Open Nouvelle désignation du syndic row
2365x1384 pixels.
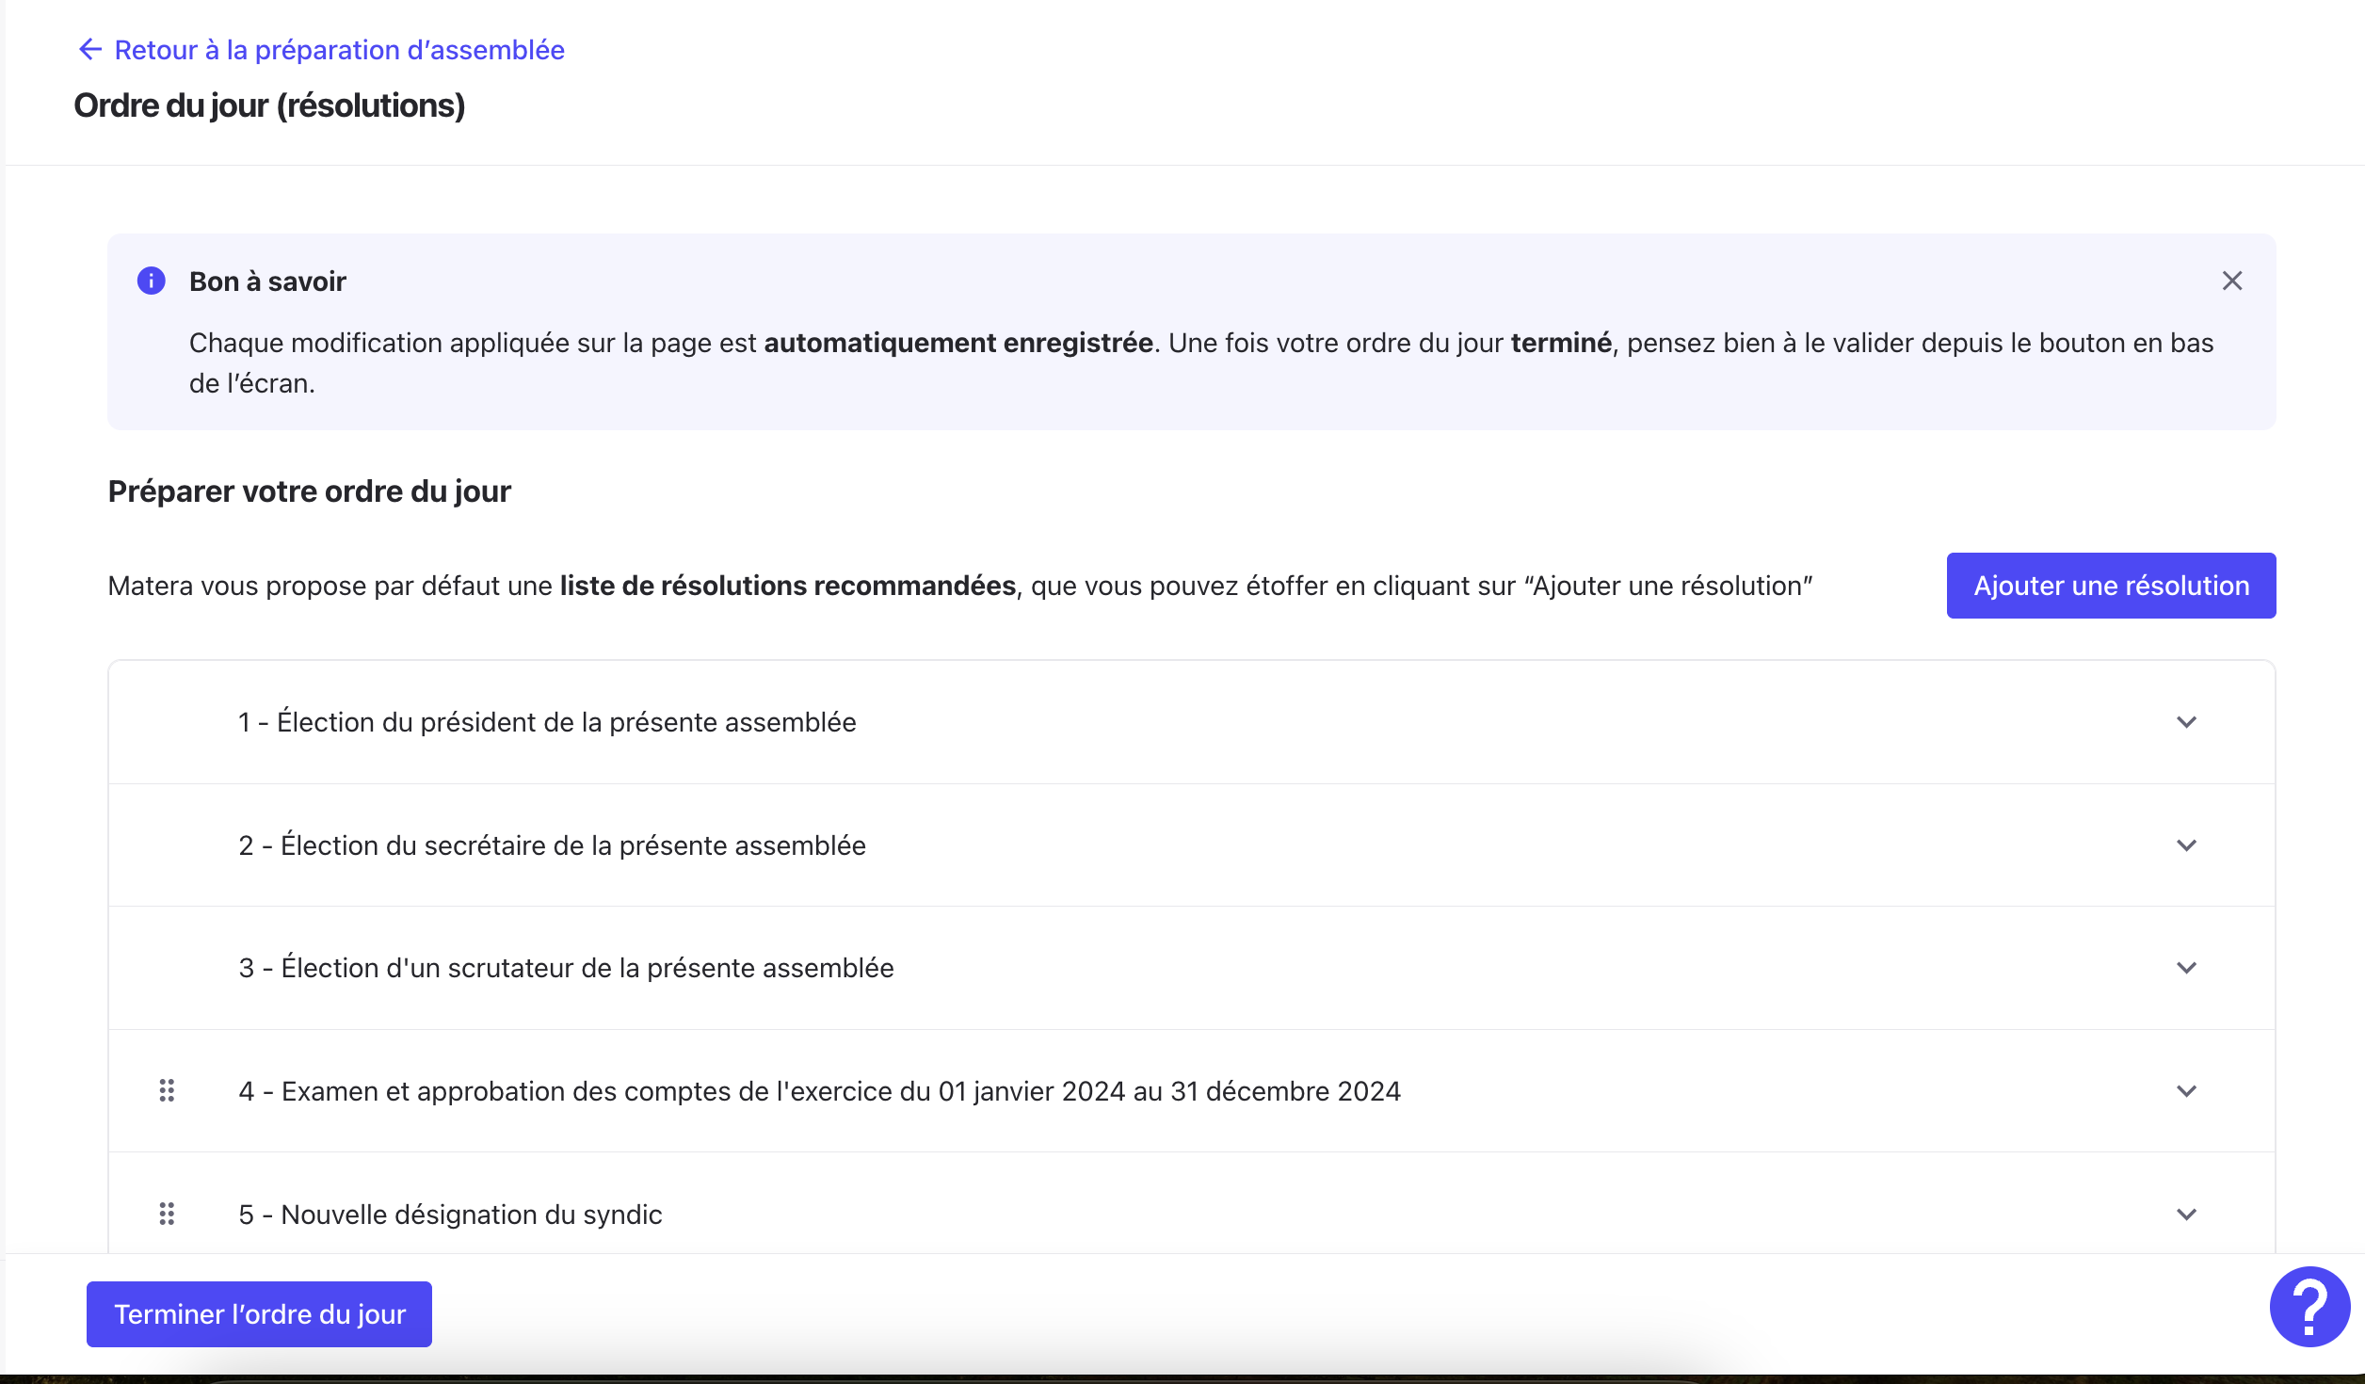tap(450, 1215)
